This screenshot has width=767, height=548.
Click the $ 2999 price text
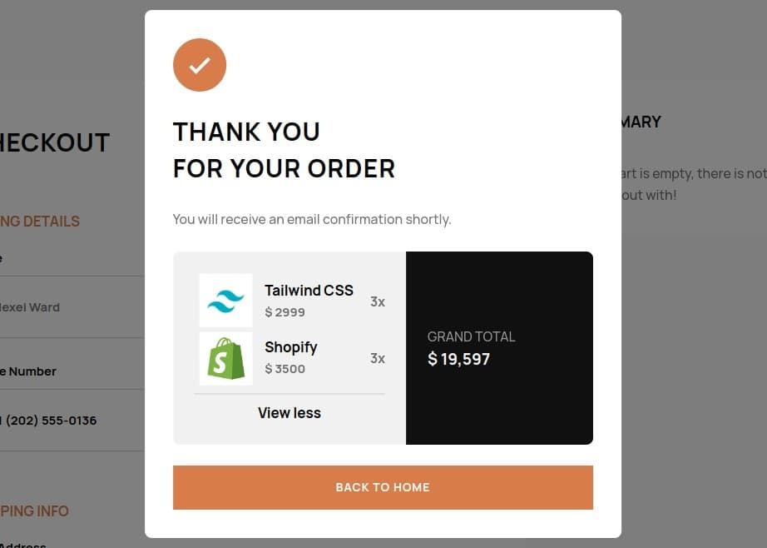285,312
